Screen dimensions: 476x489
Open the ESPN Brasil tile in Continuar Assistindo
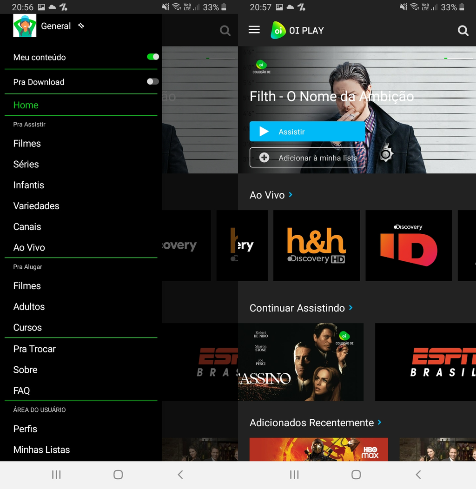425,362
